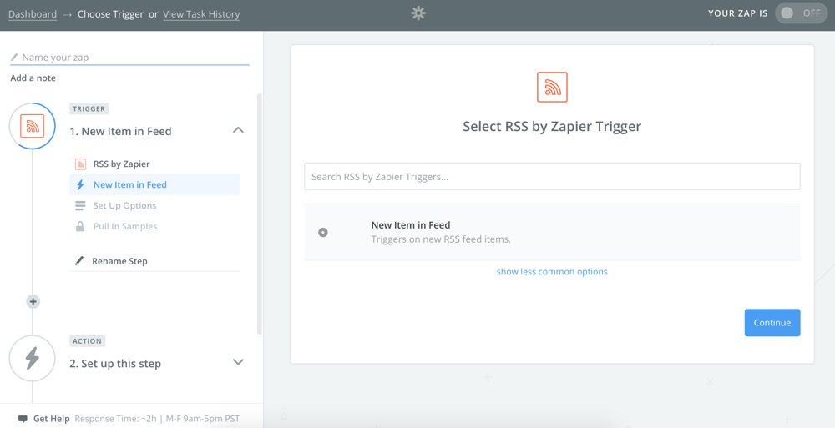Click the pencil icon beside Name your zap
The height and width of the screenshot is (428, 835).
pos(14,57)
